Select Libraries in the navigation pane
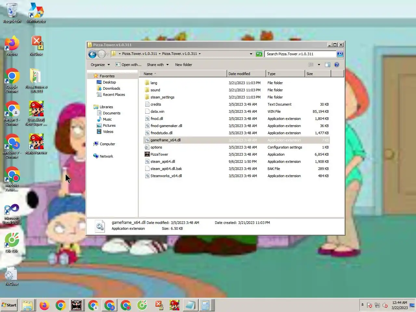The width and height of the screenshot is (416, 312). coord(106,107)
